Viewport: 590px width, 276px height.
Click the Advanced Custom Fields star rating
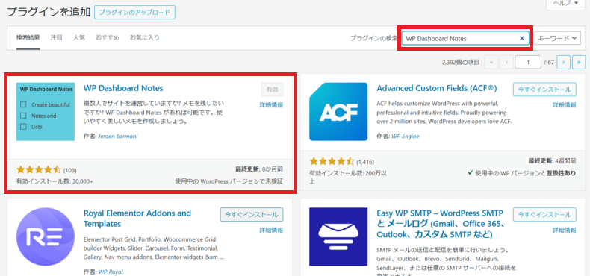pyautogui.click(x=332, y=162)
